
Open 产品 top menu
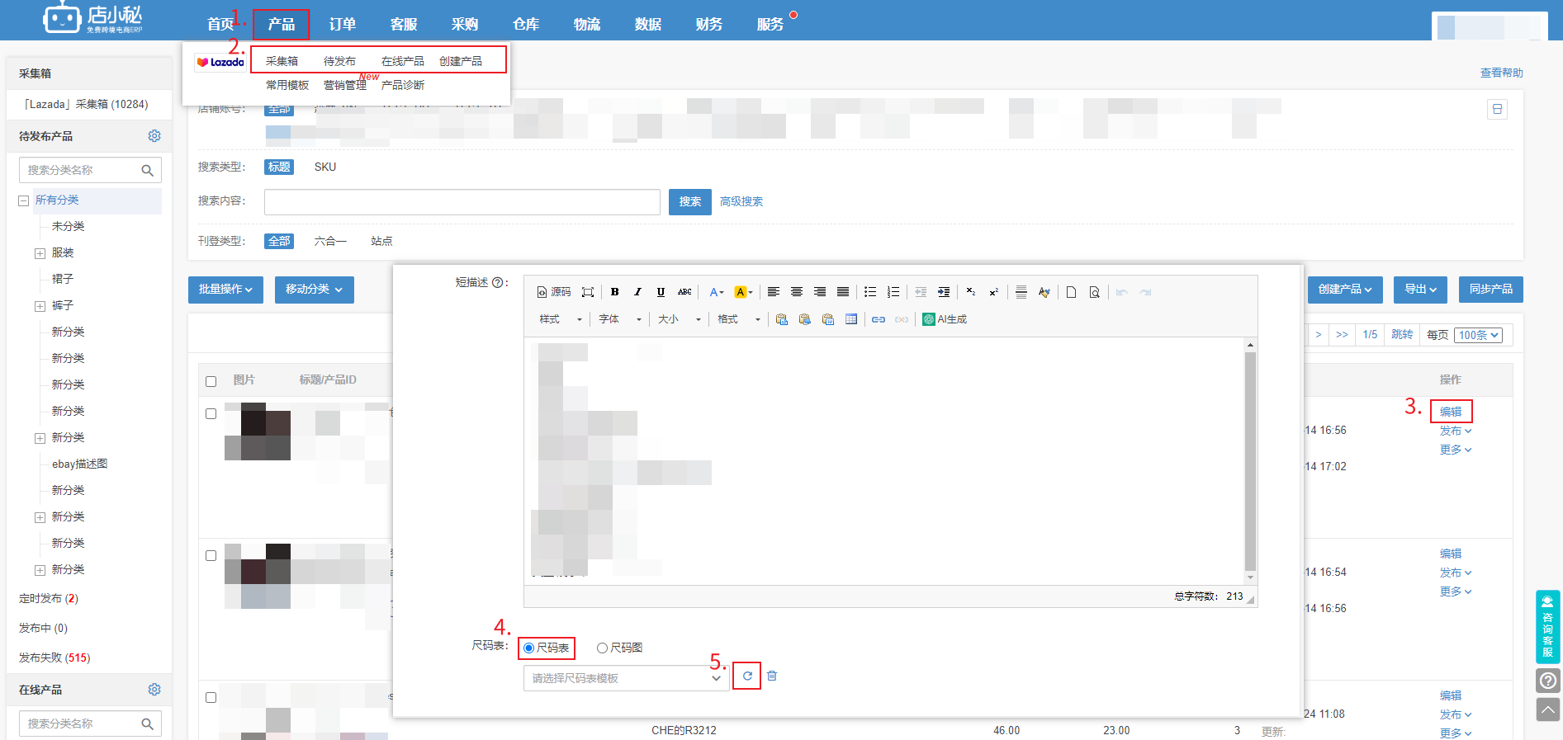click(x=282, y=24)
